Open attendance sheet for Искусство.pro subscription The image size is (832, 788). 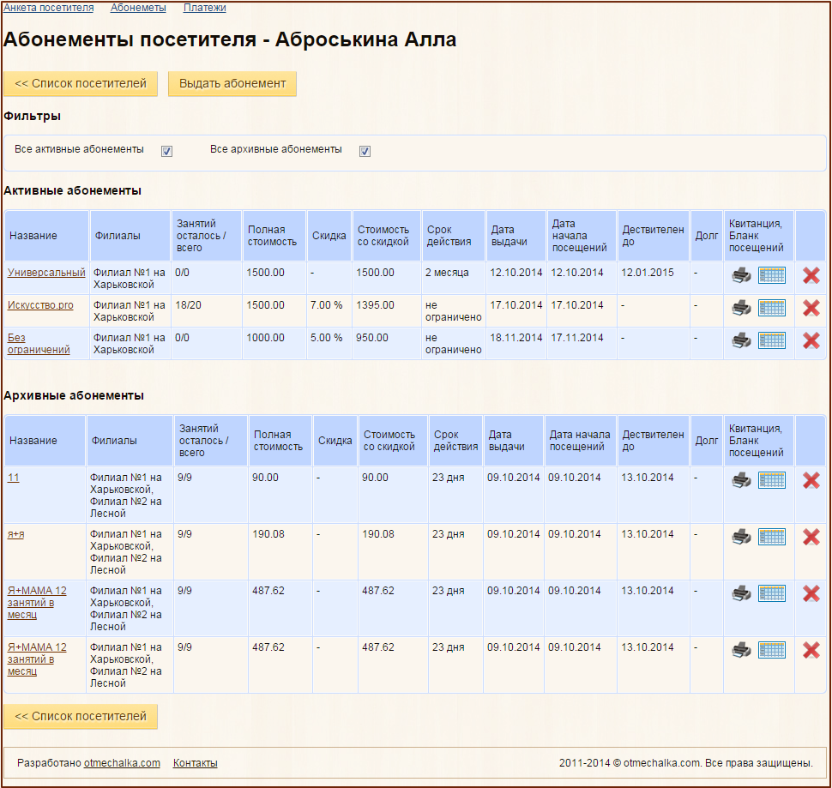[x=771, y=308]
